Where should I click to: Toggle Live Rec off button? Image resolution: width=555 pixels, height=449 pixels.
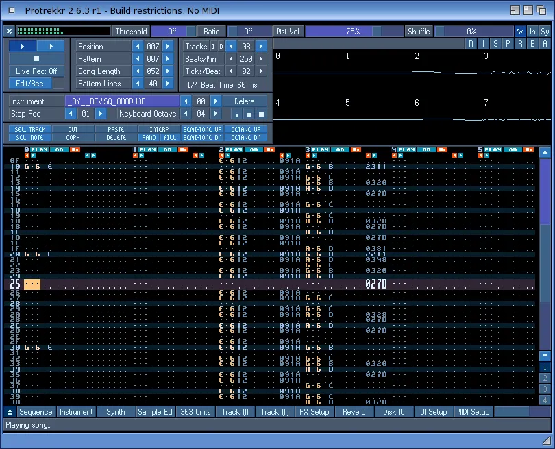point(36,71)
